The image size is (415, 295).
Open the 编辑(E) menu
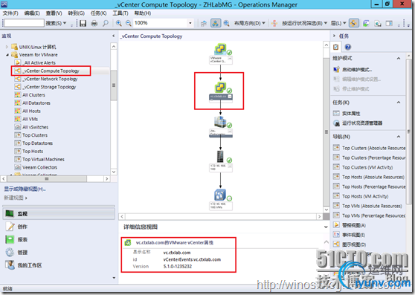click(x=32, y=13)
